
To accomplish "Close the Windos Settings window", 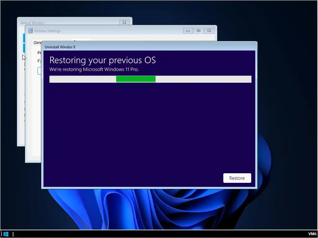I will [x=209, y=31].
